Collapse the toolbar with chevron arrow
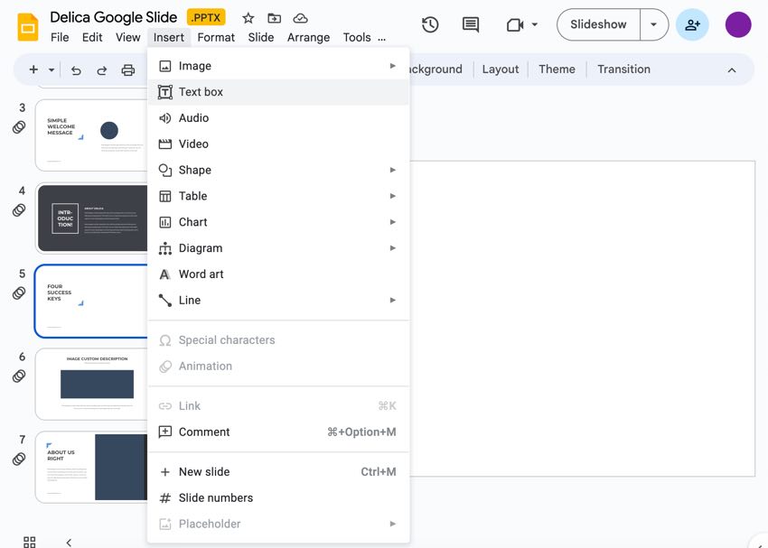The height and width of the screenshot is (548, 768). 731,70
